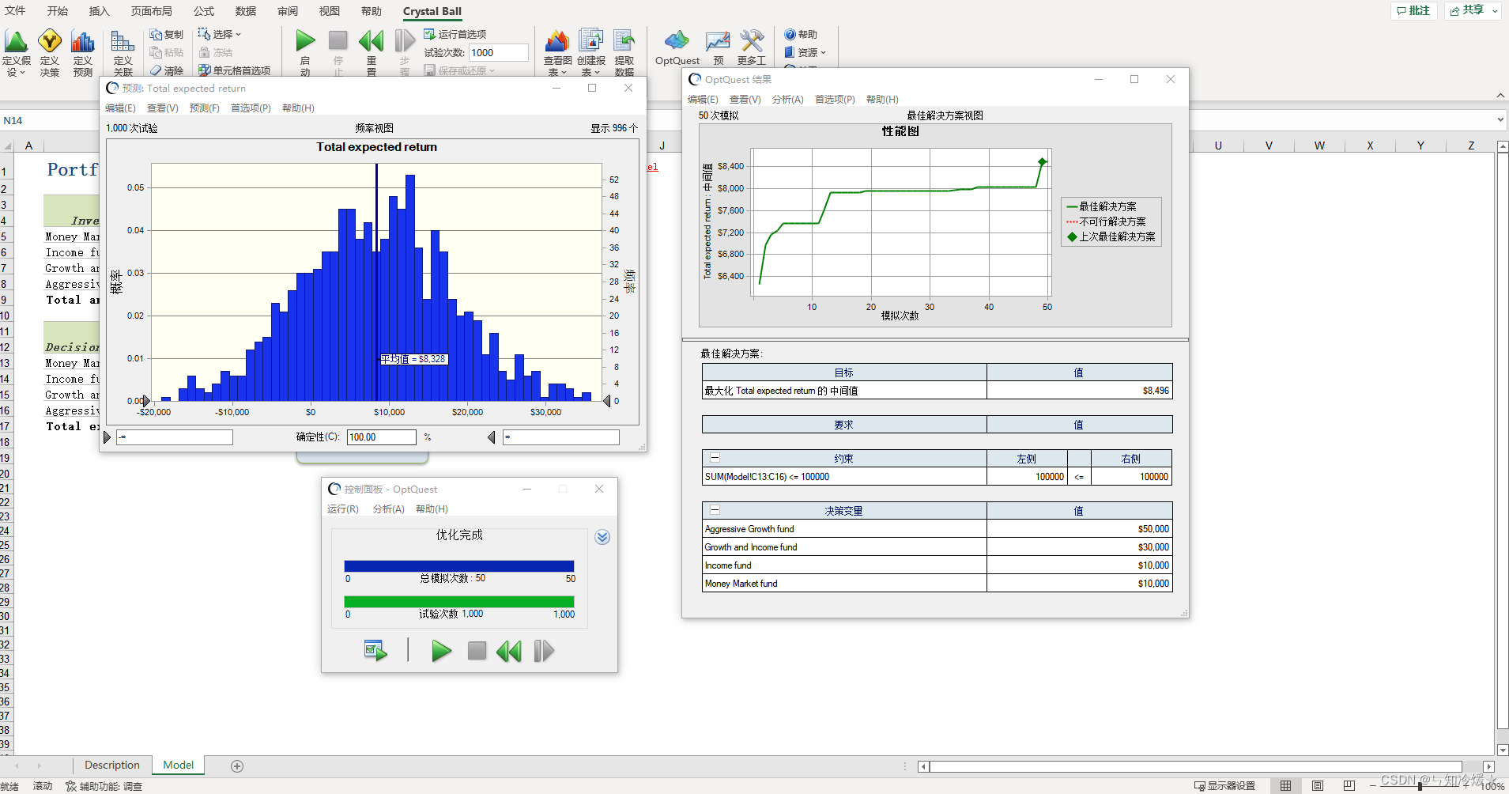Image resolution: width=1509 pixels, height=794 pixels.
Task: Open 编辑(E) menu in forecast chart window
Action: click(x=120, y=108)
